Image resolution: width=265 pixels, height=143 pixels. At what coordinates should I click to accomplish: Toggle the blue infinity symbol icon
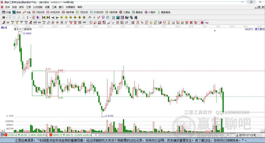207,23
